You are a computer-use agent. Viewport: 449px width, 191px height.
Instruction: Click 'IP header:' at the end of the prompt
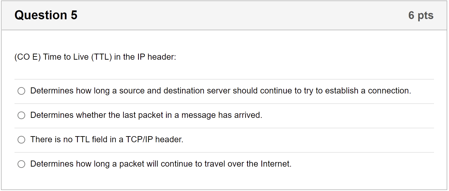(x=157, y=57)
